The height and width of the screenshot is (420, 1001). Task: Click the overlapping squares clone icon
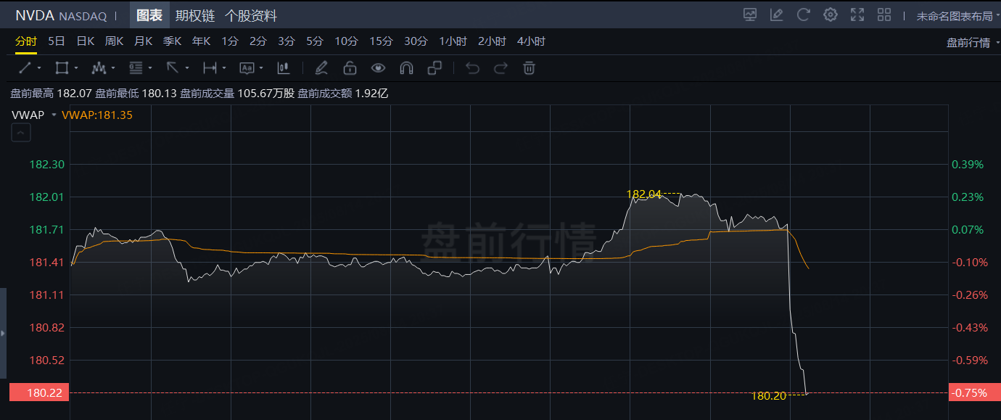434,68
